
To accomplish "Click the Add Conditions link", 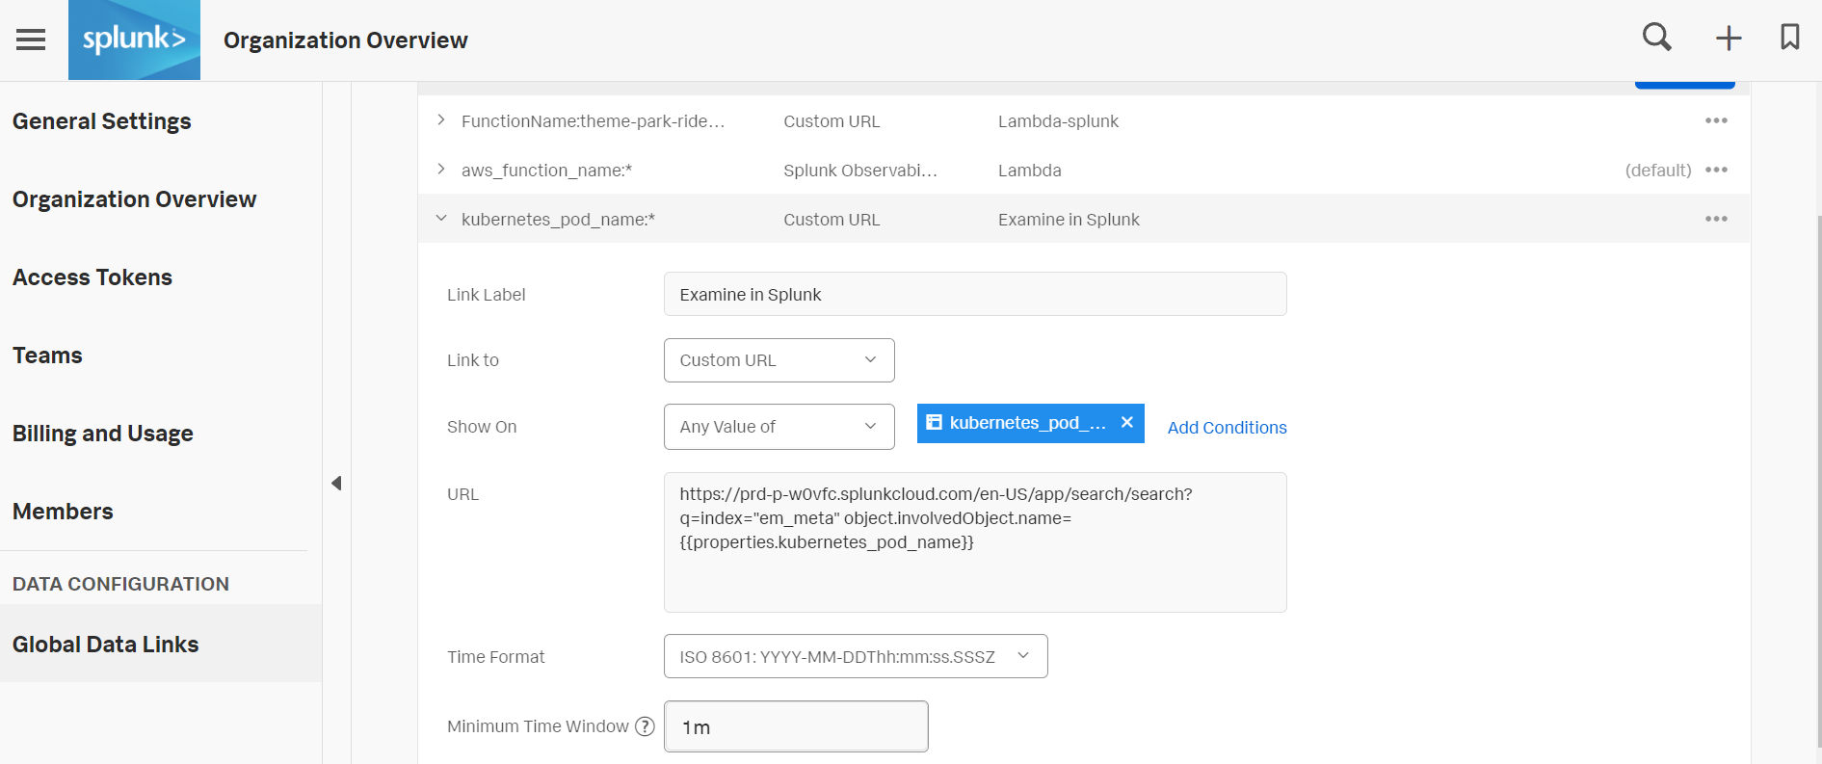I will coord(1227,428).
